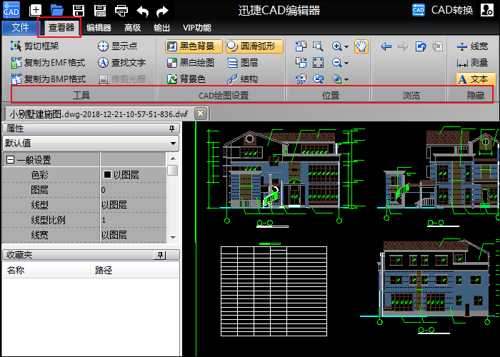Open the zoom-in dropdown arrow

pos(346,47)
